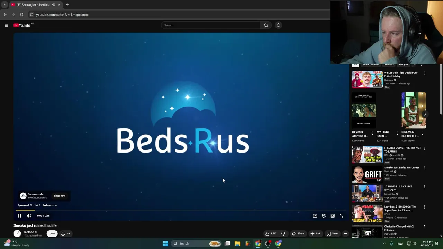Mute tab audio speaker icon on tab

pyautogui.click(x=53, y=5)
